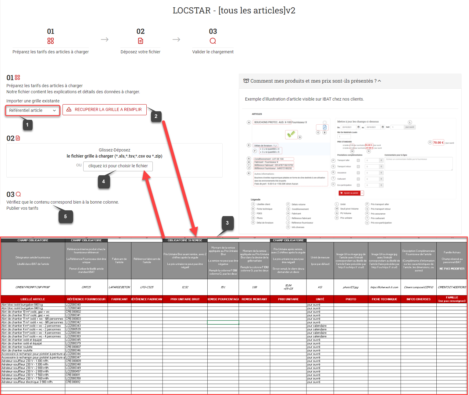Click the 'LIBELLÉ ARTICLE' column header
This screenshot has width=469, height=395.
pos(33,299)
